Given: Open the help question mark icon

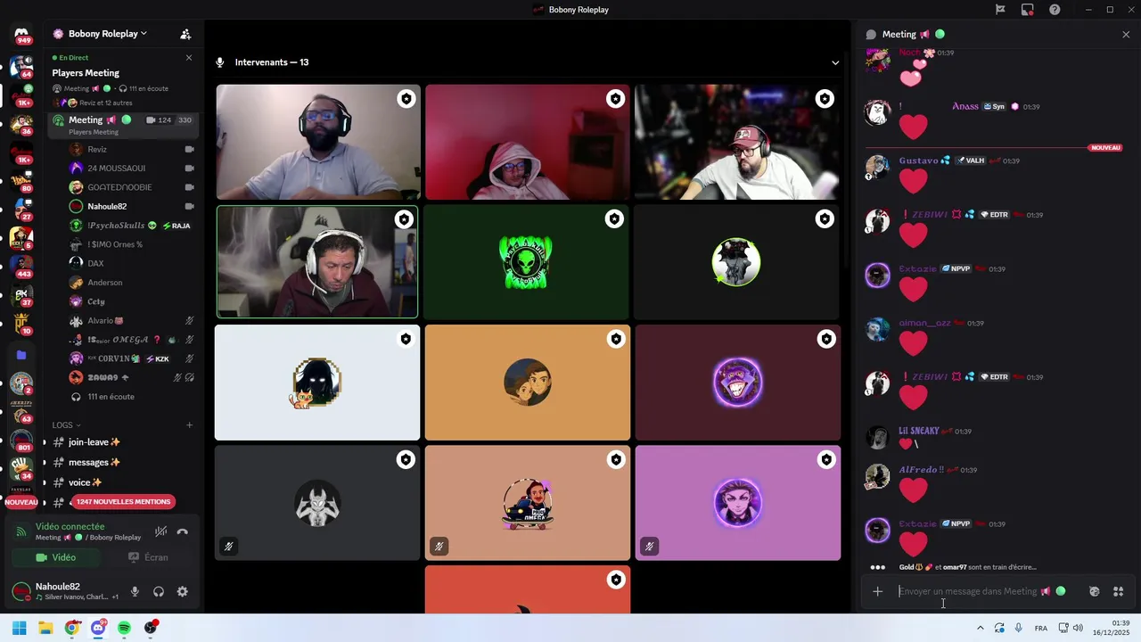Looking at the screenshot, I should coord(1055,10).
